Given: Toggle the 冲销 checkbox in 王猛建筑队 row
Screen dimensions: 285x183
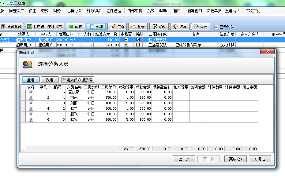Looking at the screenshot, I should [138, 45].
